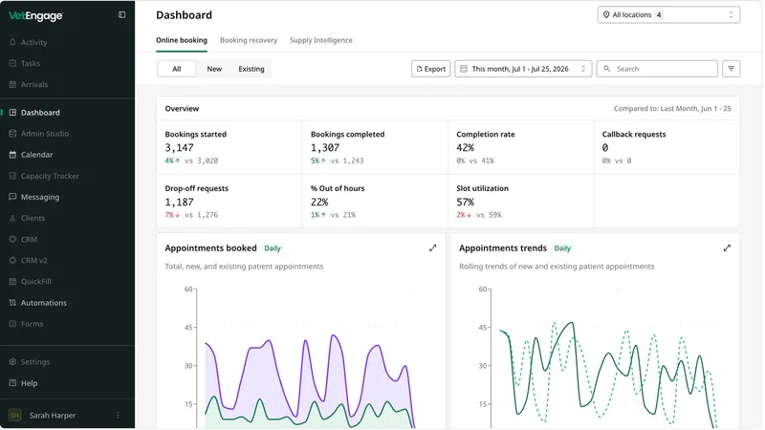Open Sarah Harper's three-dot menu
This screenshot has width=765, height=430.
coord(118,416)
